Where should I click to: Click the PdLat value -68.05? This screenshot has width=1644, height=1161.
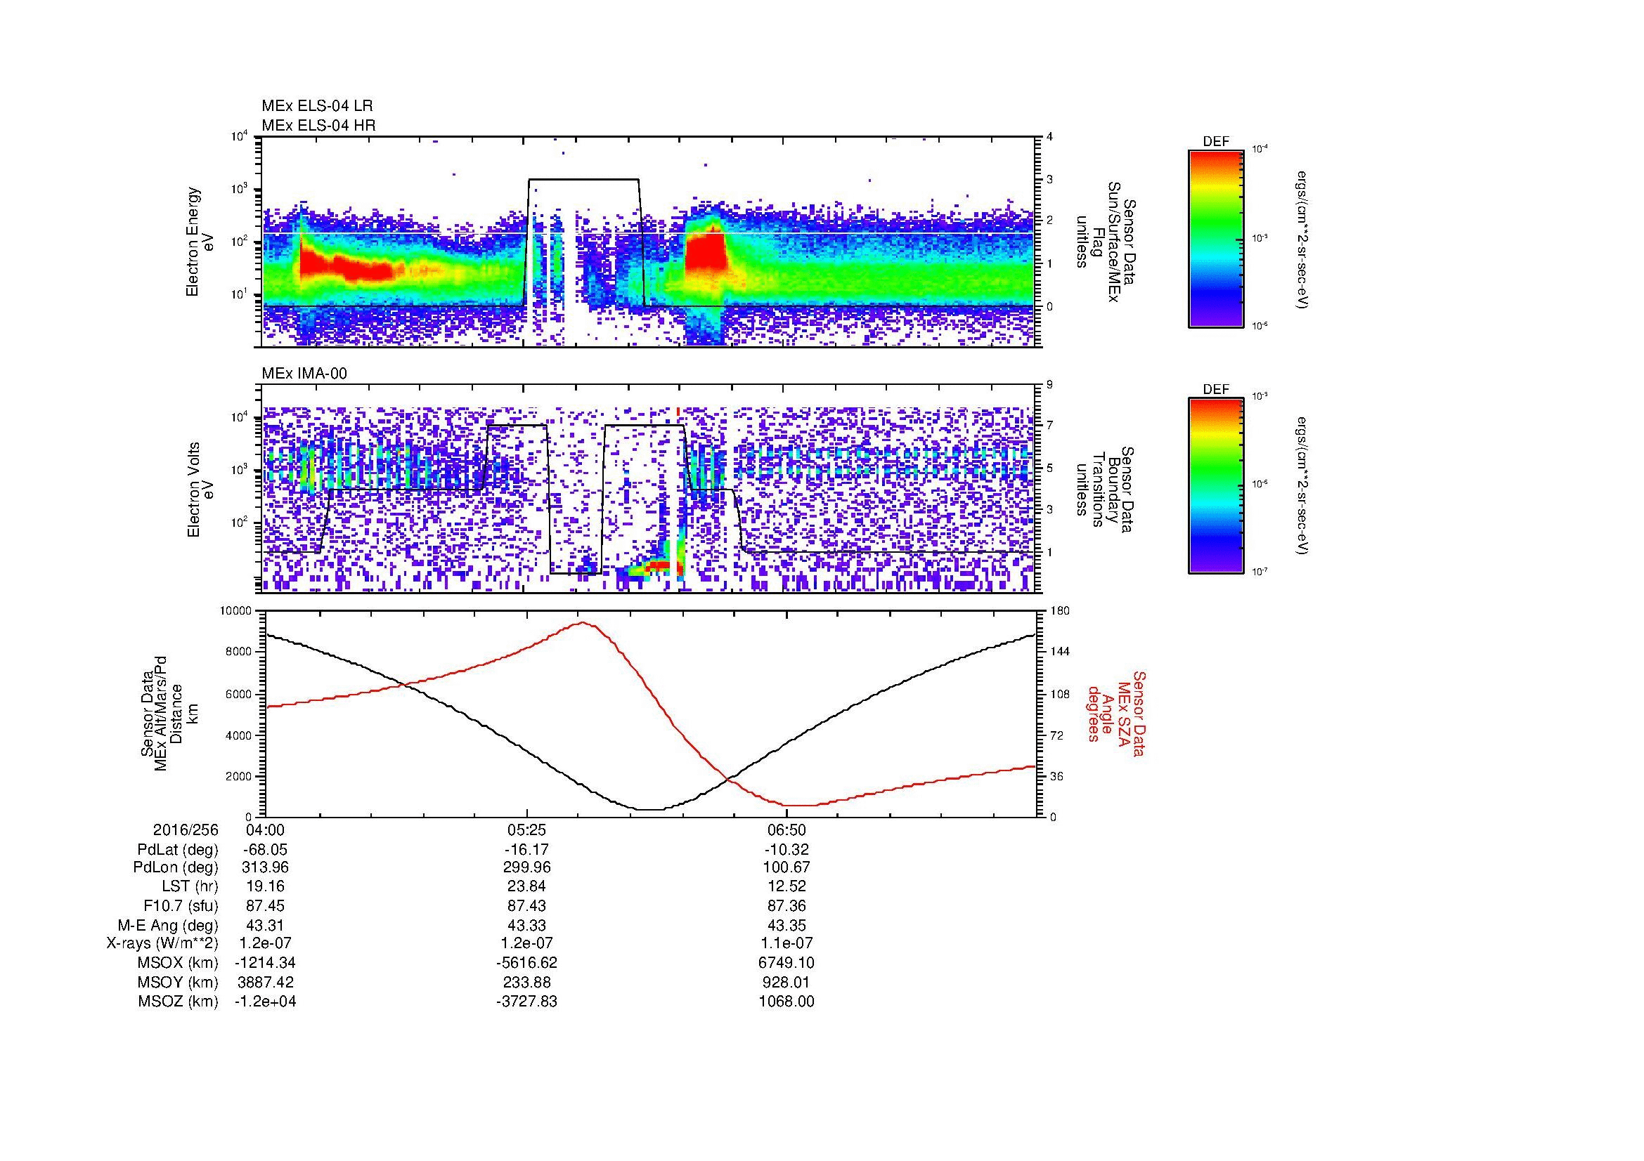[x=265, y=850]
